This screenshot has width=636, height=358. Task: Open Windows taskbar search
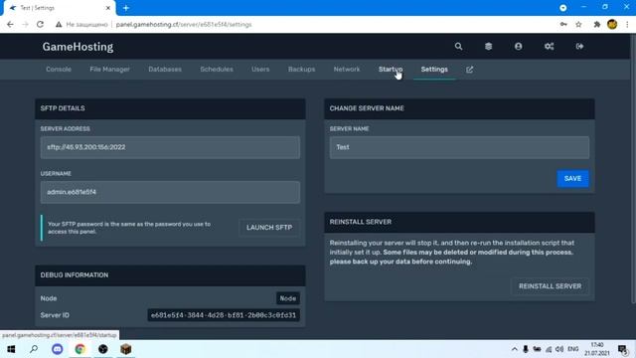pyautogui.click(x=34, y=349)
